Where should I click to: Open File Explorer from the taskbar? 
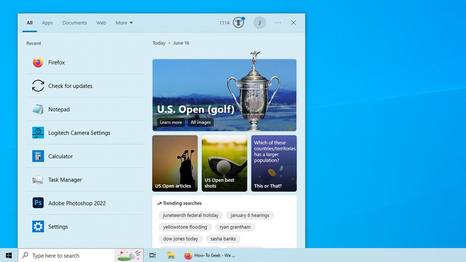(x=171, y=255)
